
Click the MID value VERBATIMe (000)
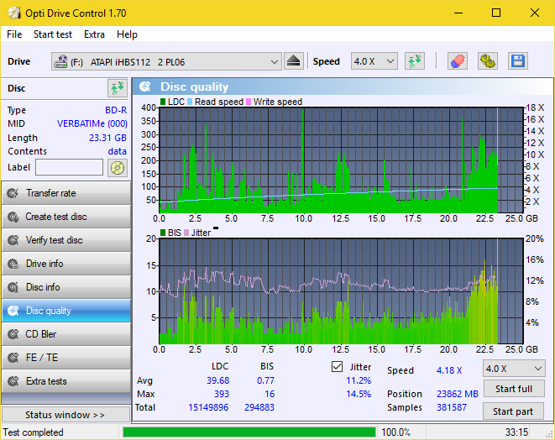pos(92,123)
